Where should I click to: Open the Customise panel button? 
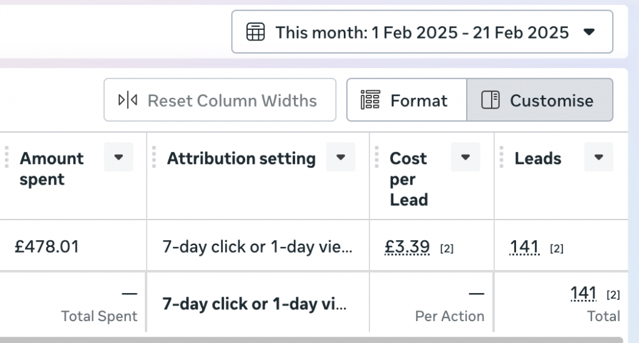tap(540, 100)
